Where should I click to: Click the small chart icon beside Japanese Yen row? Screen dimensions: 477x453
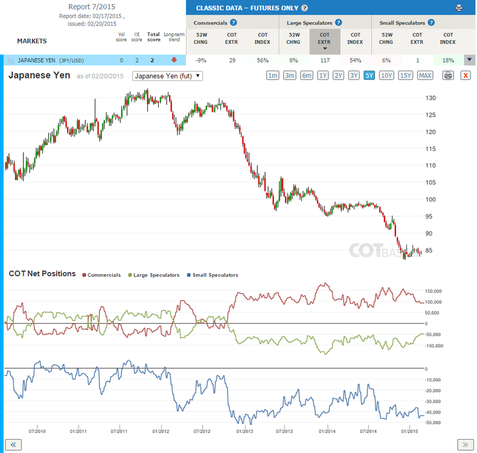click(11, 60)
